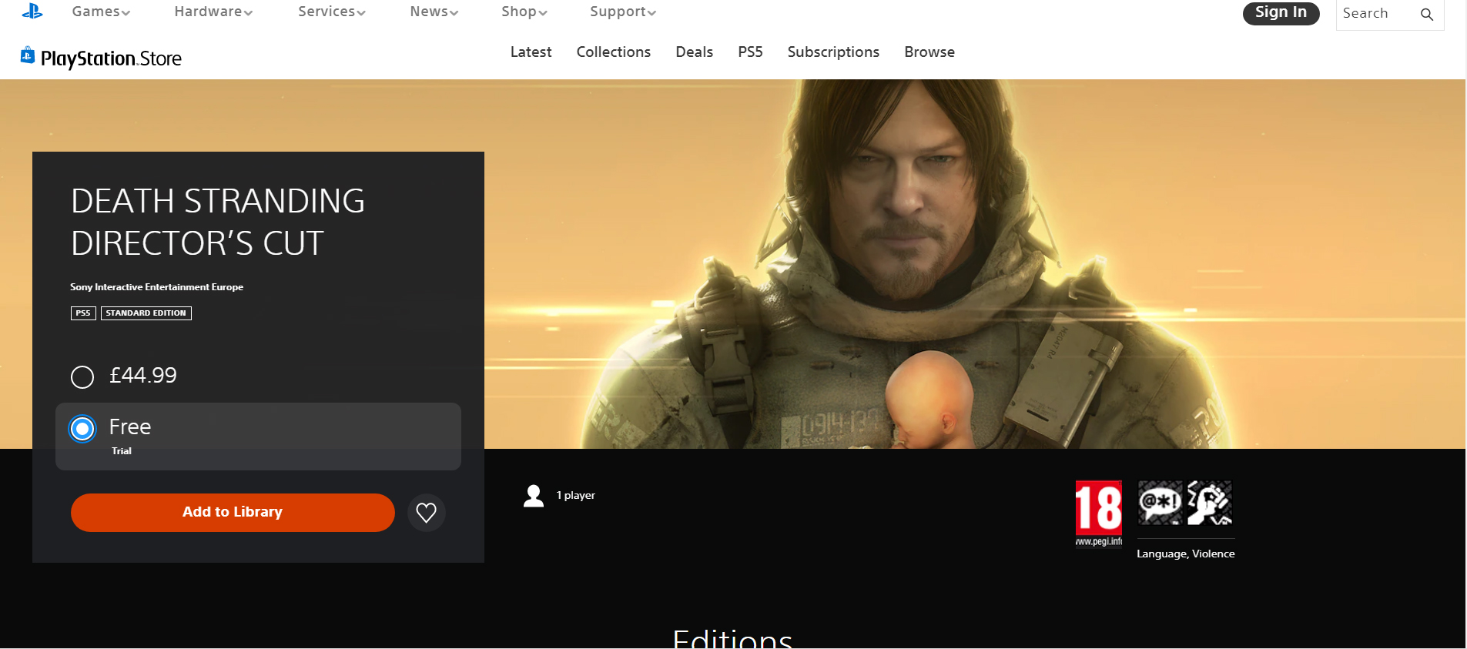Viewport: 1467px width, 649px height.
Task: Click the Sign In button
Action: pos(1280,13)
